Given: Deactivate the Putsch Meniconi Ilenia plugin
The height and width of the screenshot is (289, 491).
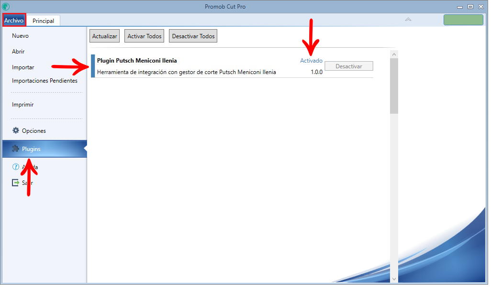Looking at the screenshot, I should coord(349,66).
